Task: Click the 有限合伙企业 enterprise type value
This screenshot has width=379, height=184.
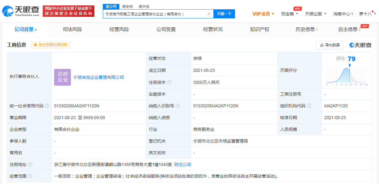Action: pos(67,129)
